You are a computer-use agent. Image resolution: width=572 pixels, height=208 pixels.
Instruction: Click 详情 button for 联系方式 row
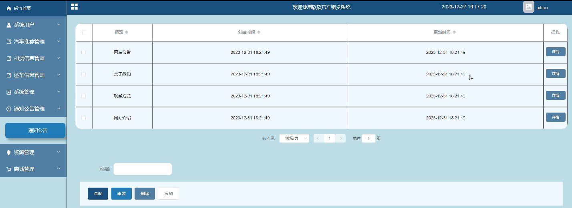[x=556, y=95]
